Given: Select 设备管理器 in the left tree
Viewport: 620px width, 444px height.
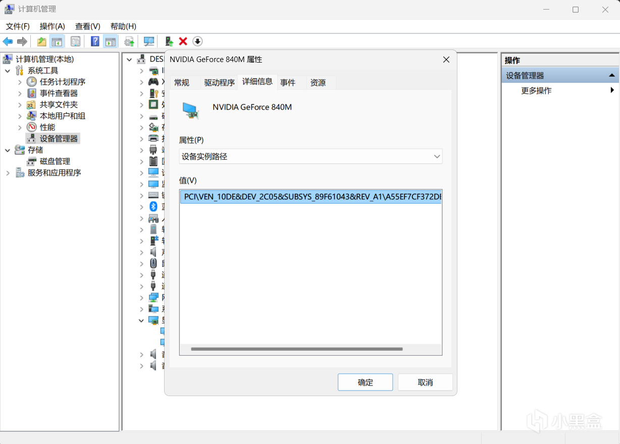Looking at the screenshot, I should click(x=59, y=138).
